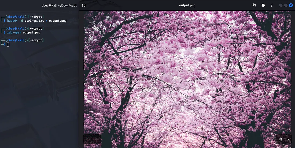Image resolution: width=295 pixels, height=148 pixels.
Task: Click the word base64 in the first command
Action: [x=12, y=21]
